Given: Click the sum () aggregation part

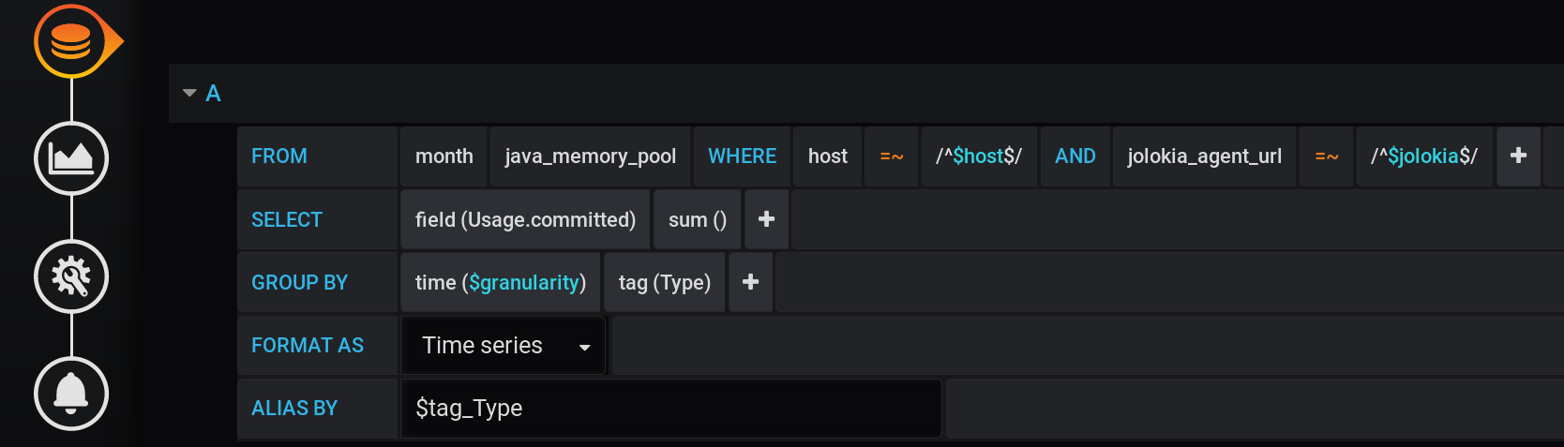Looking at the screenshot, I should [x=698, y=219].
